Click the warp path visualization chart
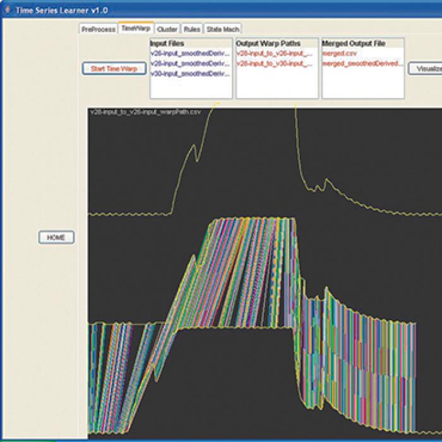Screen dimensions: 442x442 click(265, 273)
